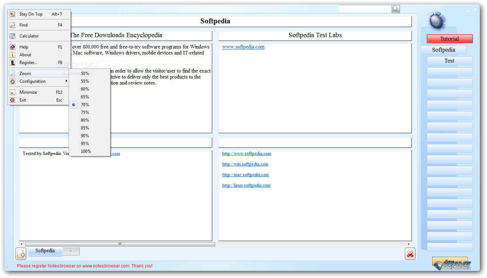
Task: Click the red X delete icon
Action: pos(410,254)
